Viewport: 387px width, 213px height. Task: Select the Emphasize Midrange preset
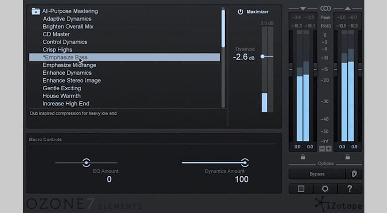coord(69,65)
